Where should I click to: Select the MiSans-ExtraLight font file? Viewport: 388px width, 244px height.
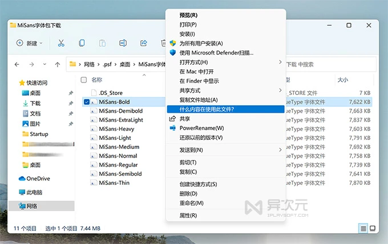(121, 119)
